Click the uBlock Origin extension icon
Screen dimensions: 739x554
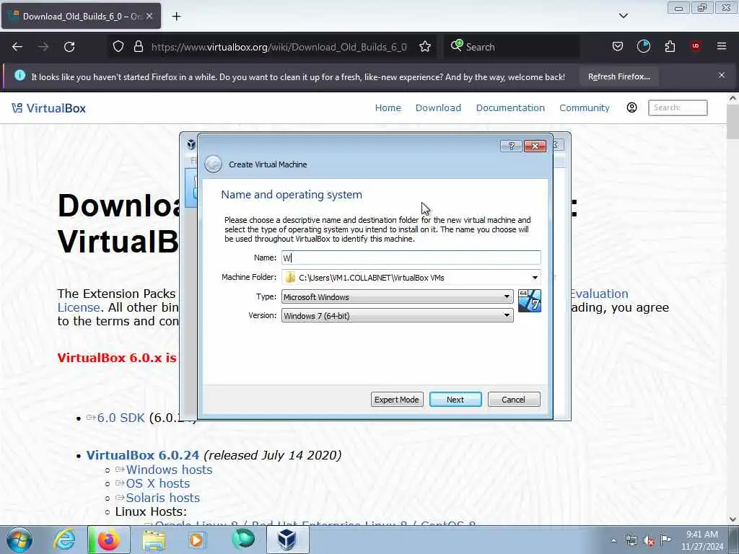pyautogui.click(x=696, y=46)
